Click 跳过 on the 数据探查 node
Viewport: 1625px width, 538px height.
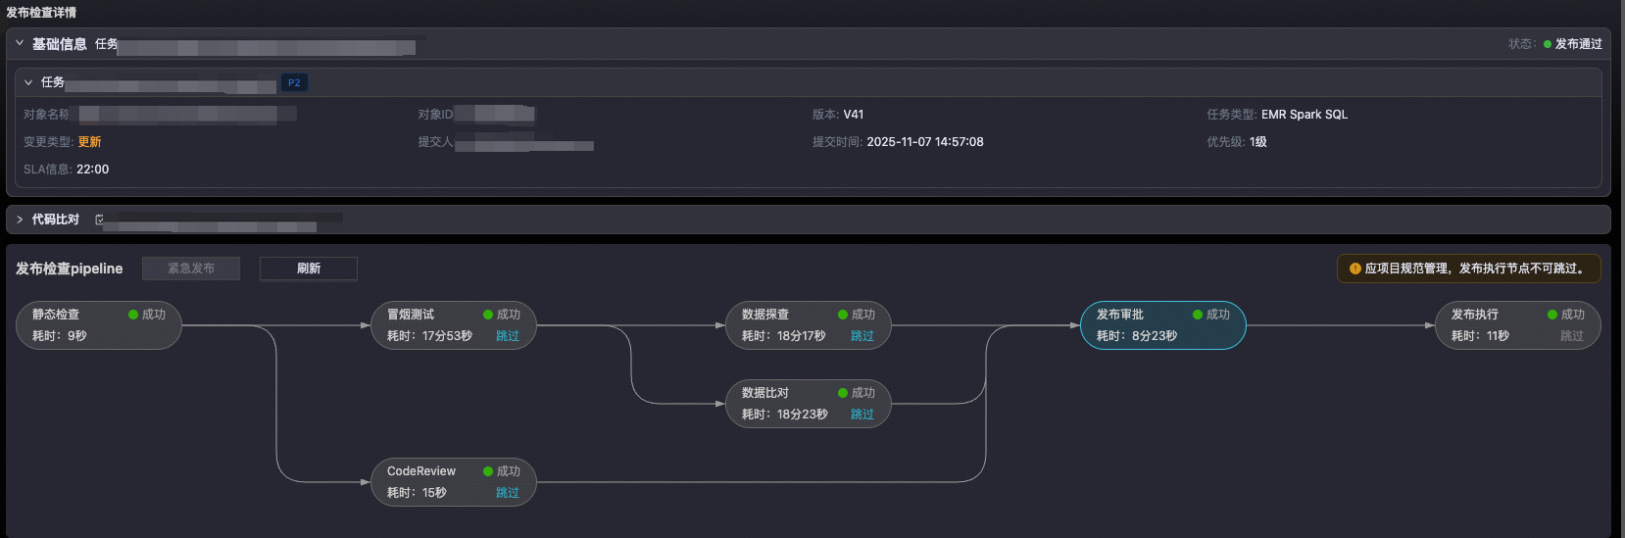862,336
